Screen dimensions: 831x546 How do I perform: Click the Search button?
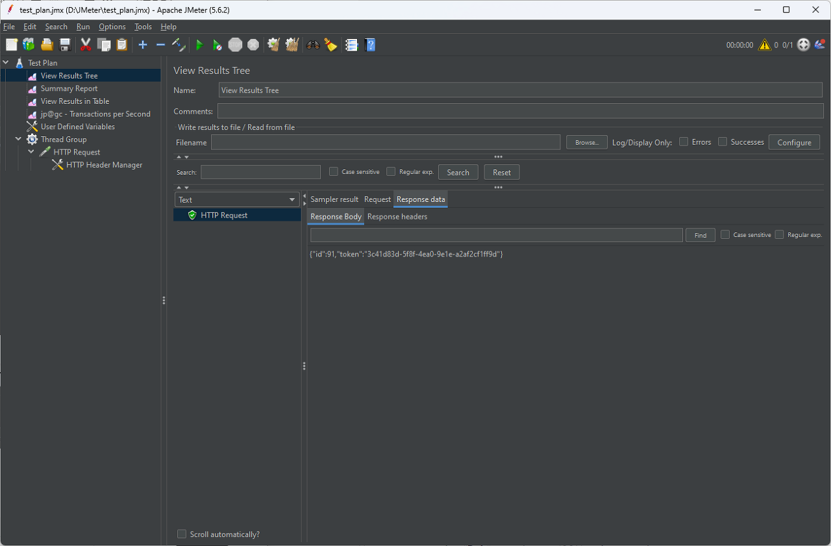[x=458, y=172]
